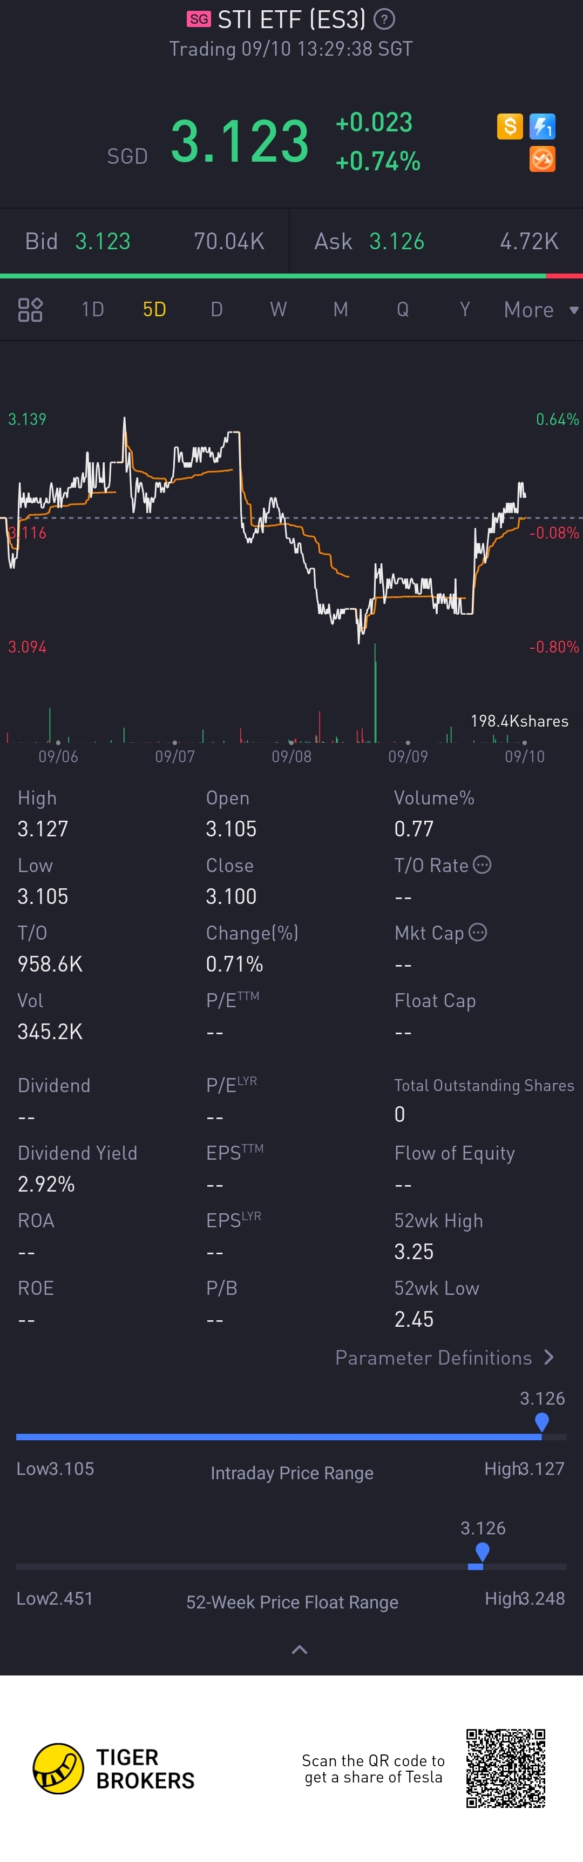Image resolution: width=583 pixels, height=1862 pixels.
Task: Tap the bid price 3.123
Action: [x=103, y=242]
